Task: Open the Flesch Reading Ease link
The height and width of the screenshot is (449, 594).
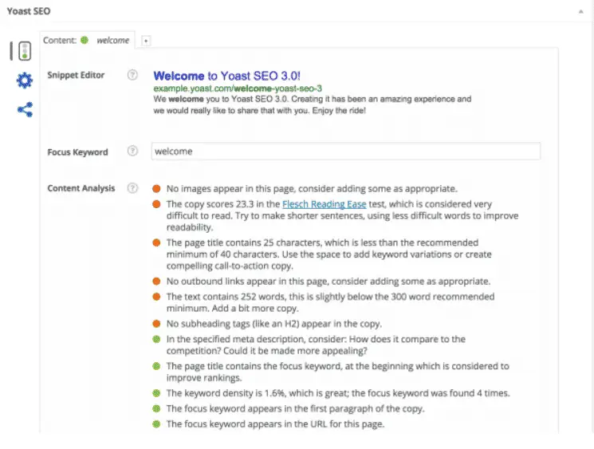Action: point(325,204)
